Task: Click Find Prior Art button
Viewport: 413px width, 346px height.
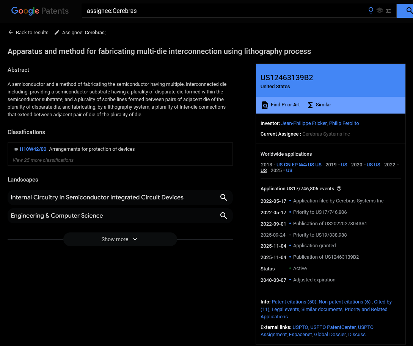Action: pos(281,105)
